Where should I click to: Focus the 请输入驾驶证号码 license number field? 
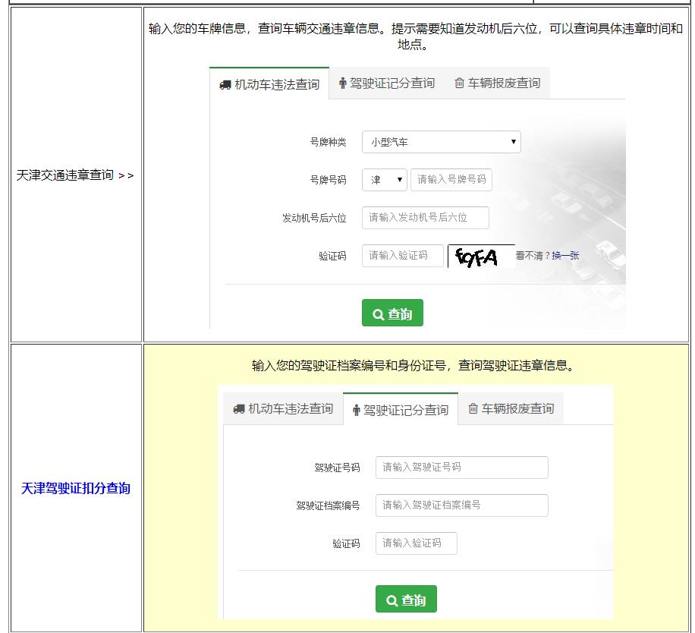[461, 468]
